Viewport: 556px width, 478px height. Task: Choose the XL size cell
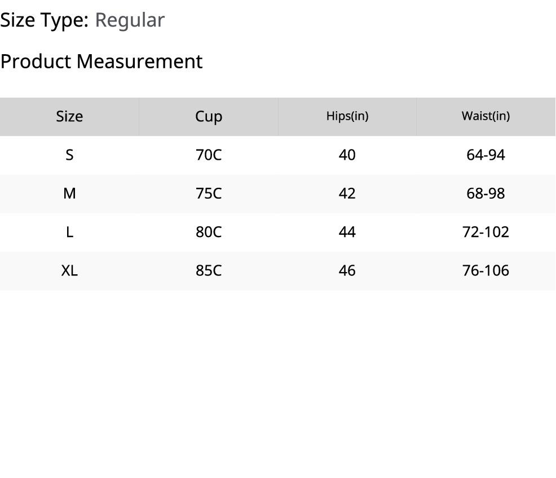pyautogui.click(x=69, y=270)
